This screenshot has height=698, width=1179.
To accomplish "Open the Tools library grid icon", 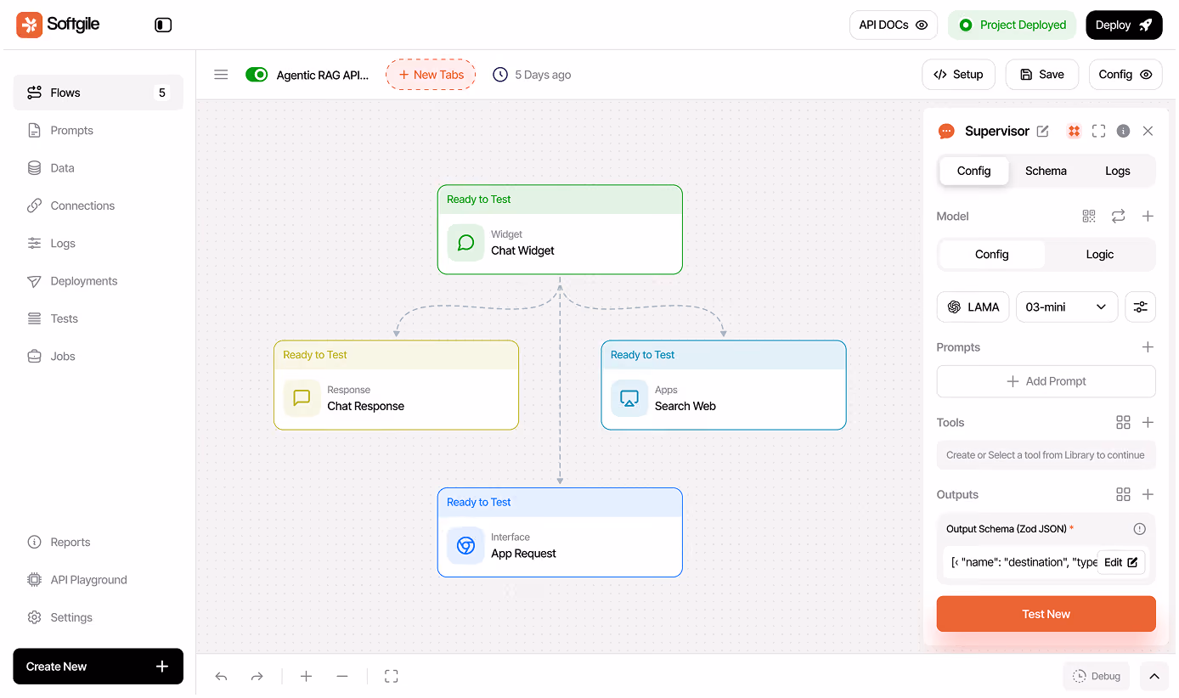I will (x=1123, y=423).
